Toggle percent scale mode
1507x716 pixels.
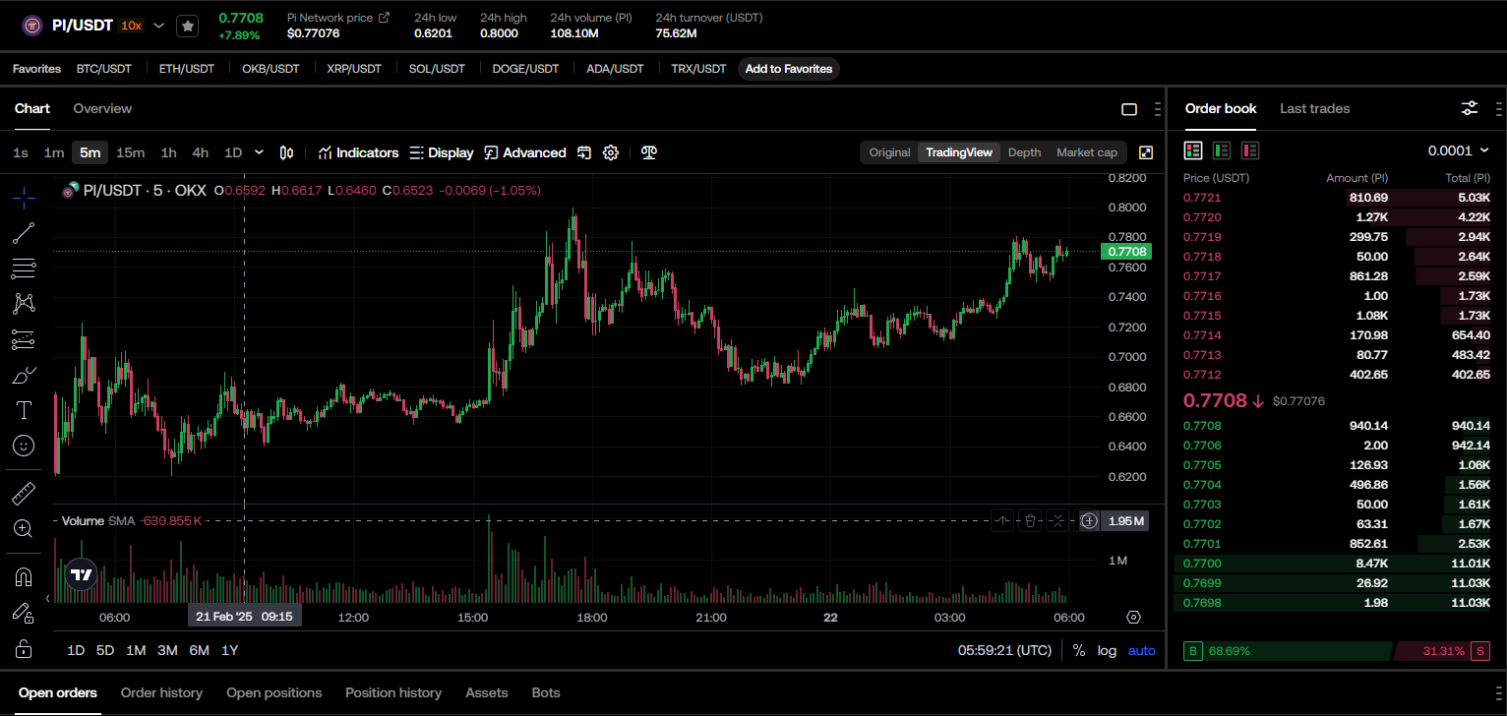click(x=1079, y=650)
